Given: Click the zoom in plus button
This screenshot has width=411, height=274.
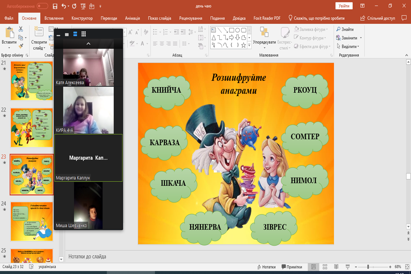Looking at the screenshot, I should [390, 267].
